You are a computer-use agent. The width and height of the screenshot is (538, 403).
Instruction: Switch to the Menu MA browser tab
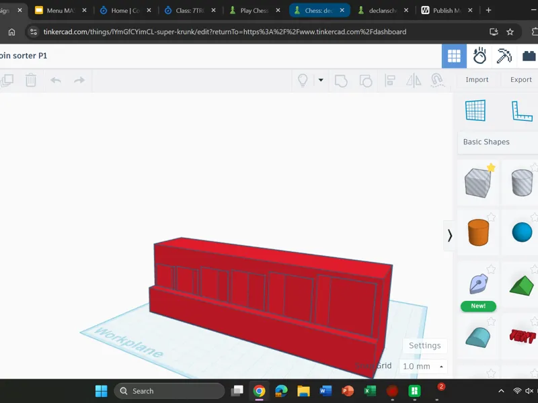point(62,10)
